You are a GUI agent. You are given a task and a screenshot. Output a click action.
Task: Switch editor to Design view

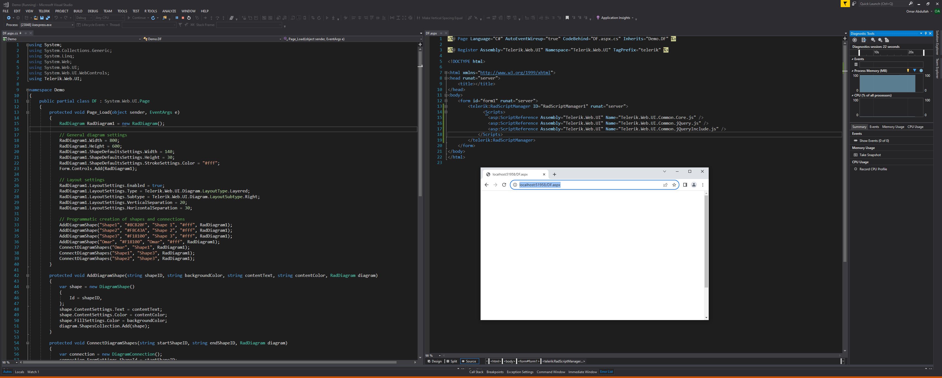[435, 361]
